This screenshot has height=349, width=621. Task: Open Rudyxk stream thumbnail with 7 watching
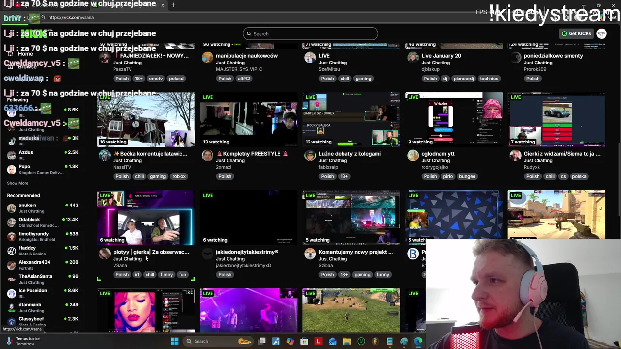(x=556, y=119)
